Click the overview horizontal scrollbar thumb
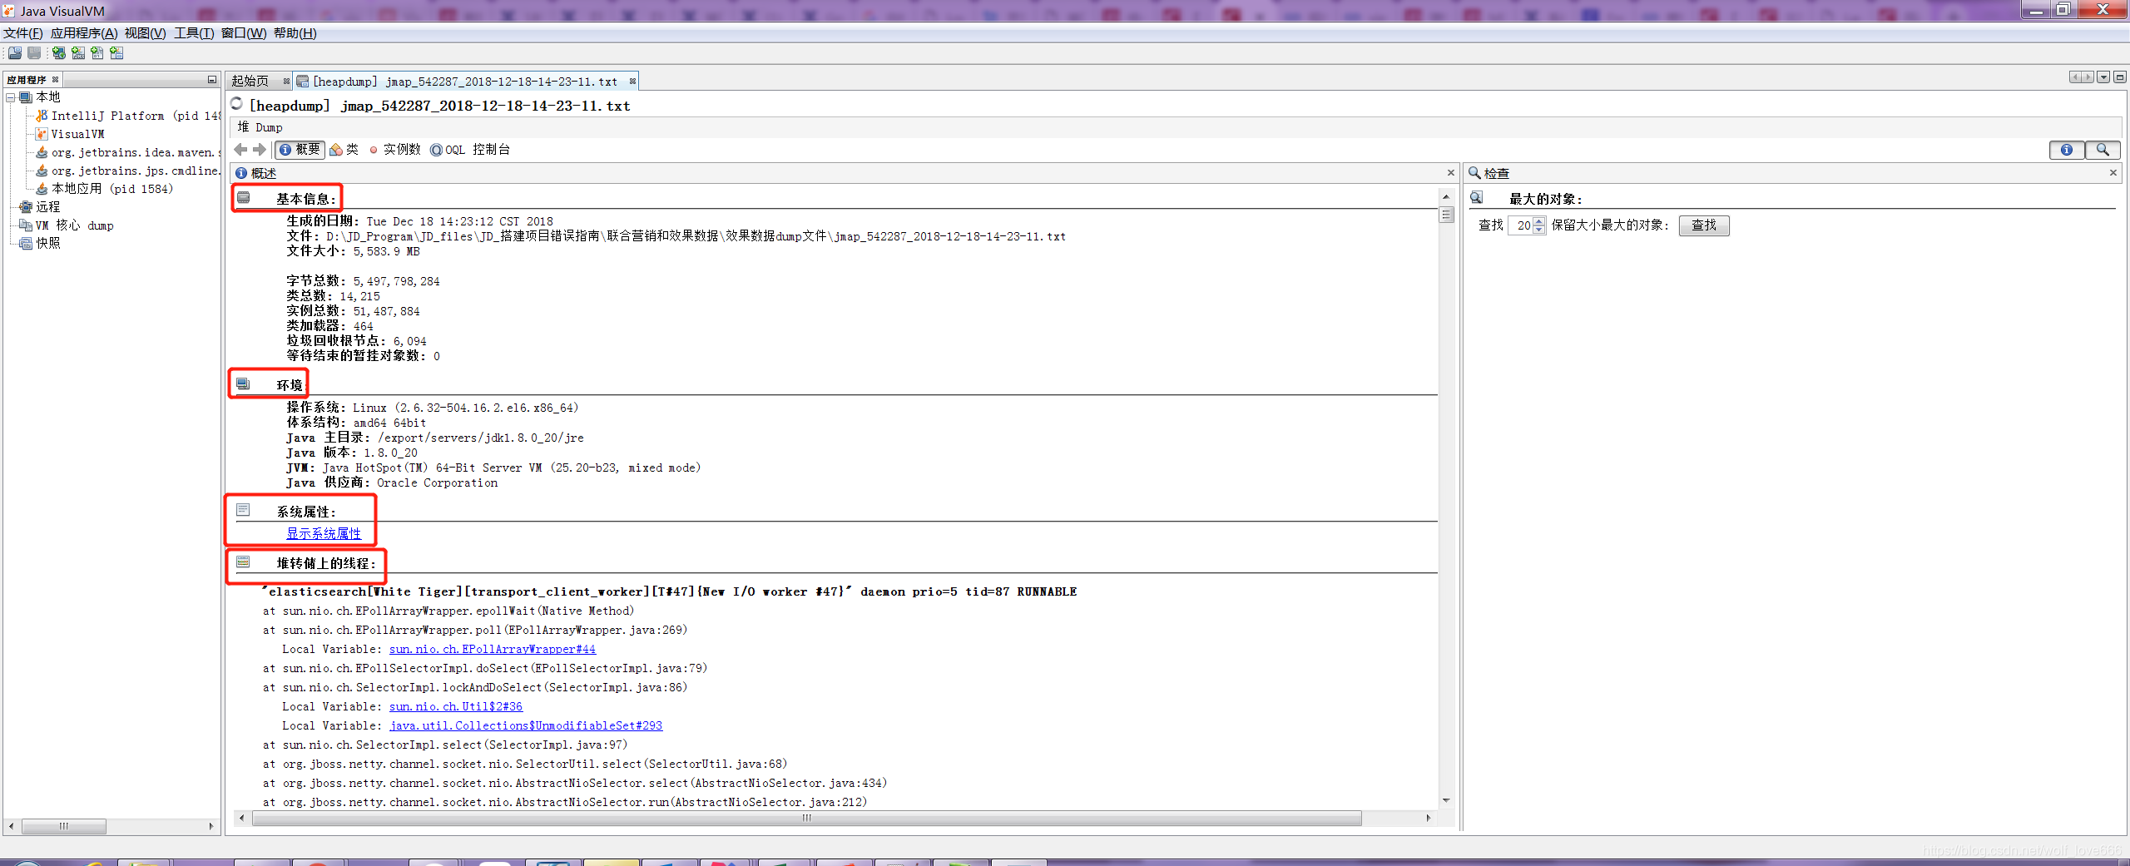Screen dimensions: 2130x866 click(x=806, y=819)
